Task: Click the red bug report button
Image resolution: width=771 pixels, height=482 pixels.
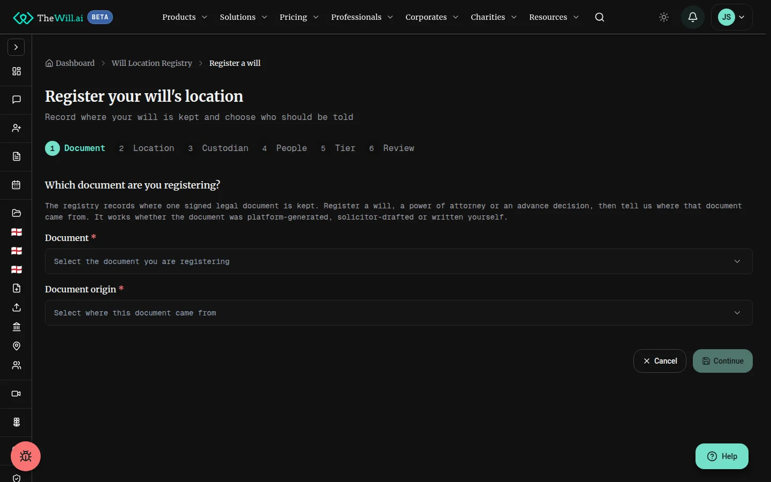Action: click(x=26, y=456)
